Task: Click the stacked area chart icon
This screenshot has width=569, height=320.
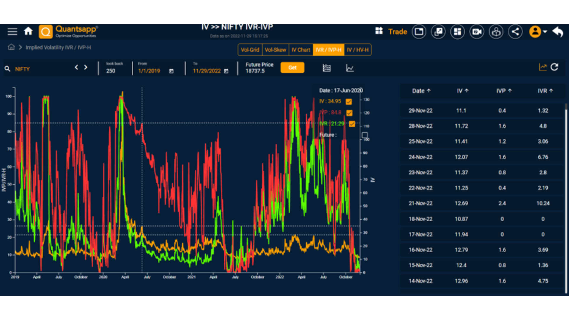Action: pyautogui.click(x=327, y=68)
